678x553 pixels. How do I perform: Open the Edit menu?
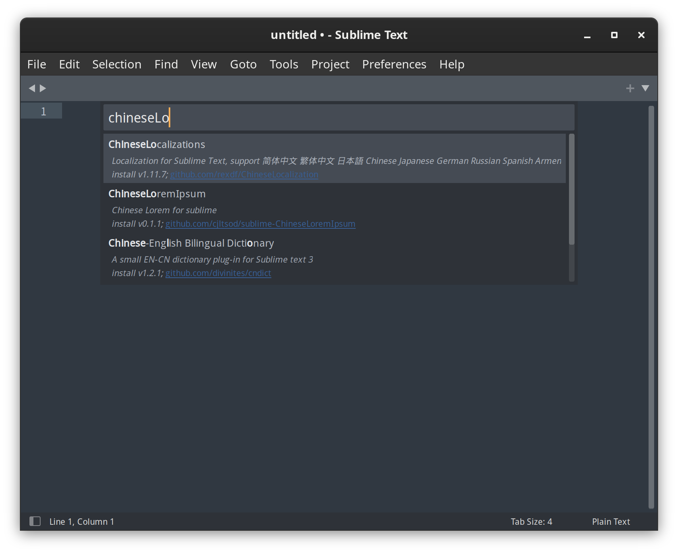[x=69, y=64]
